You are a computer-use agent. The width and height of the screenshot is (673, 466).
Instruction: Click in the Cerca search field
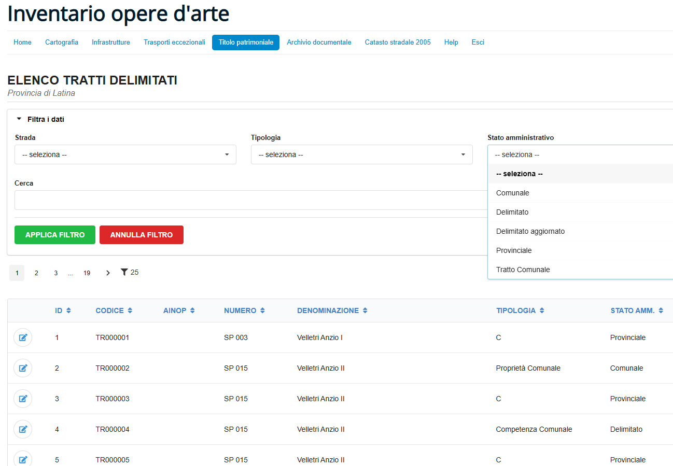point(249,200)
